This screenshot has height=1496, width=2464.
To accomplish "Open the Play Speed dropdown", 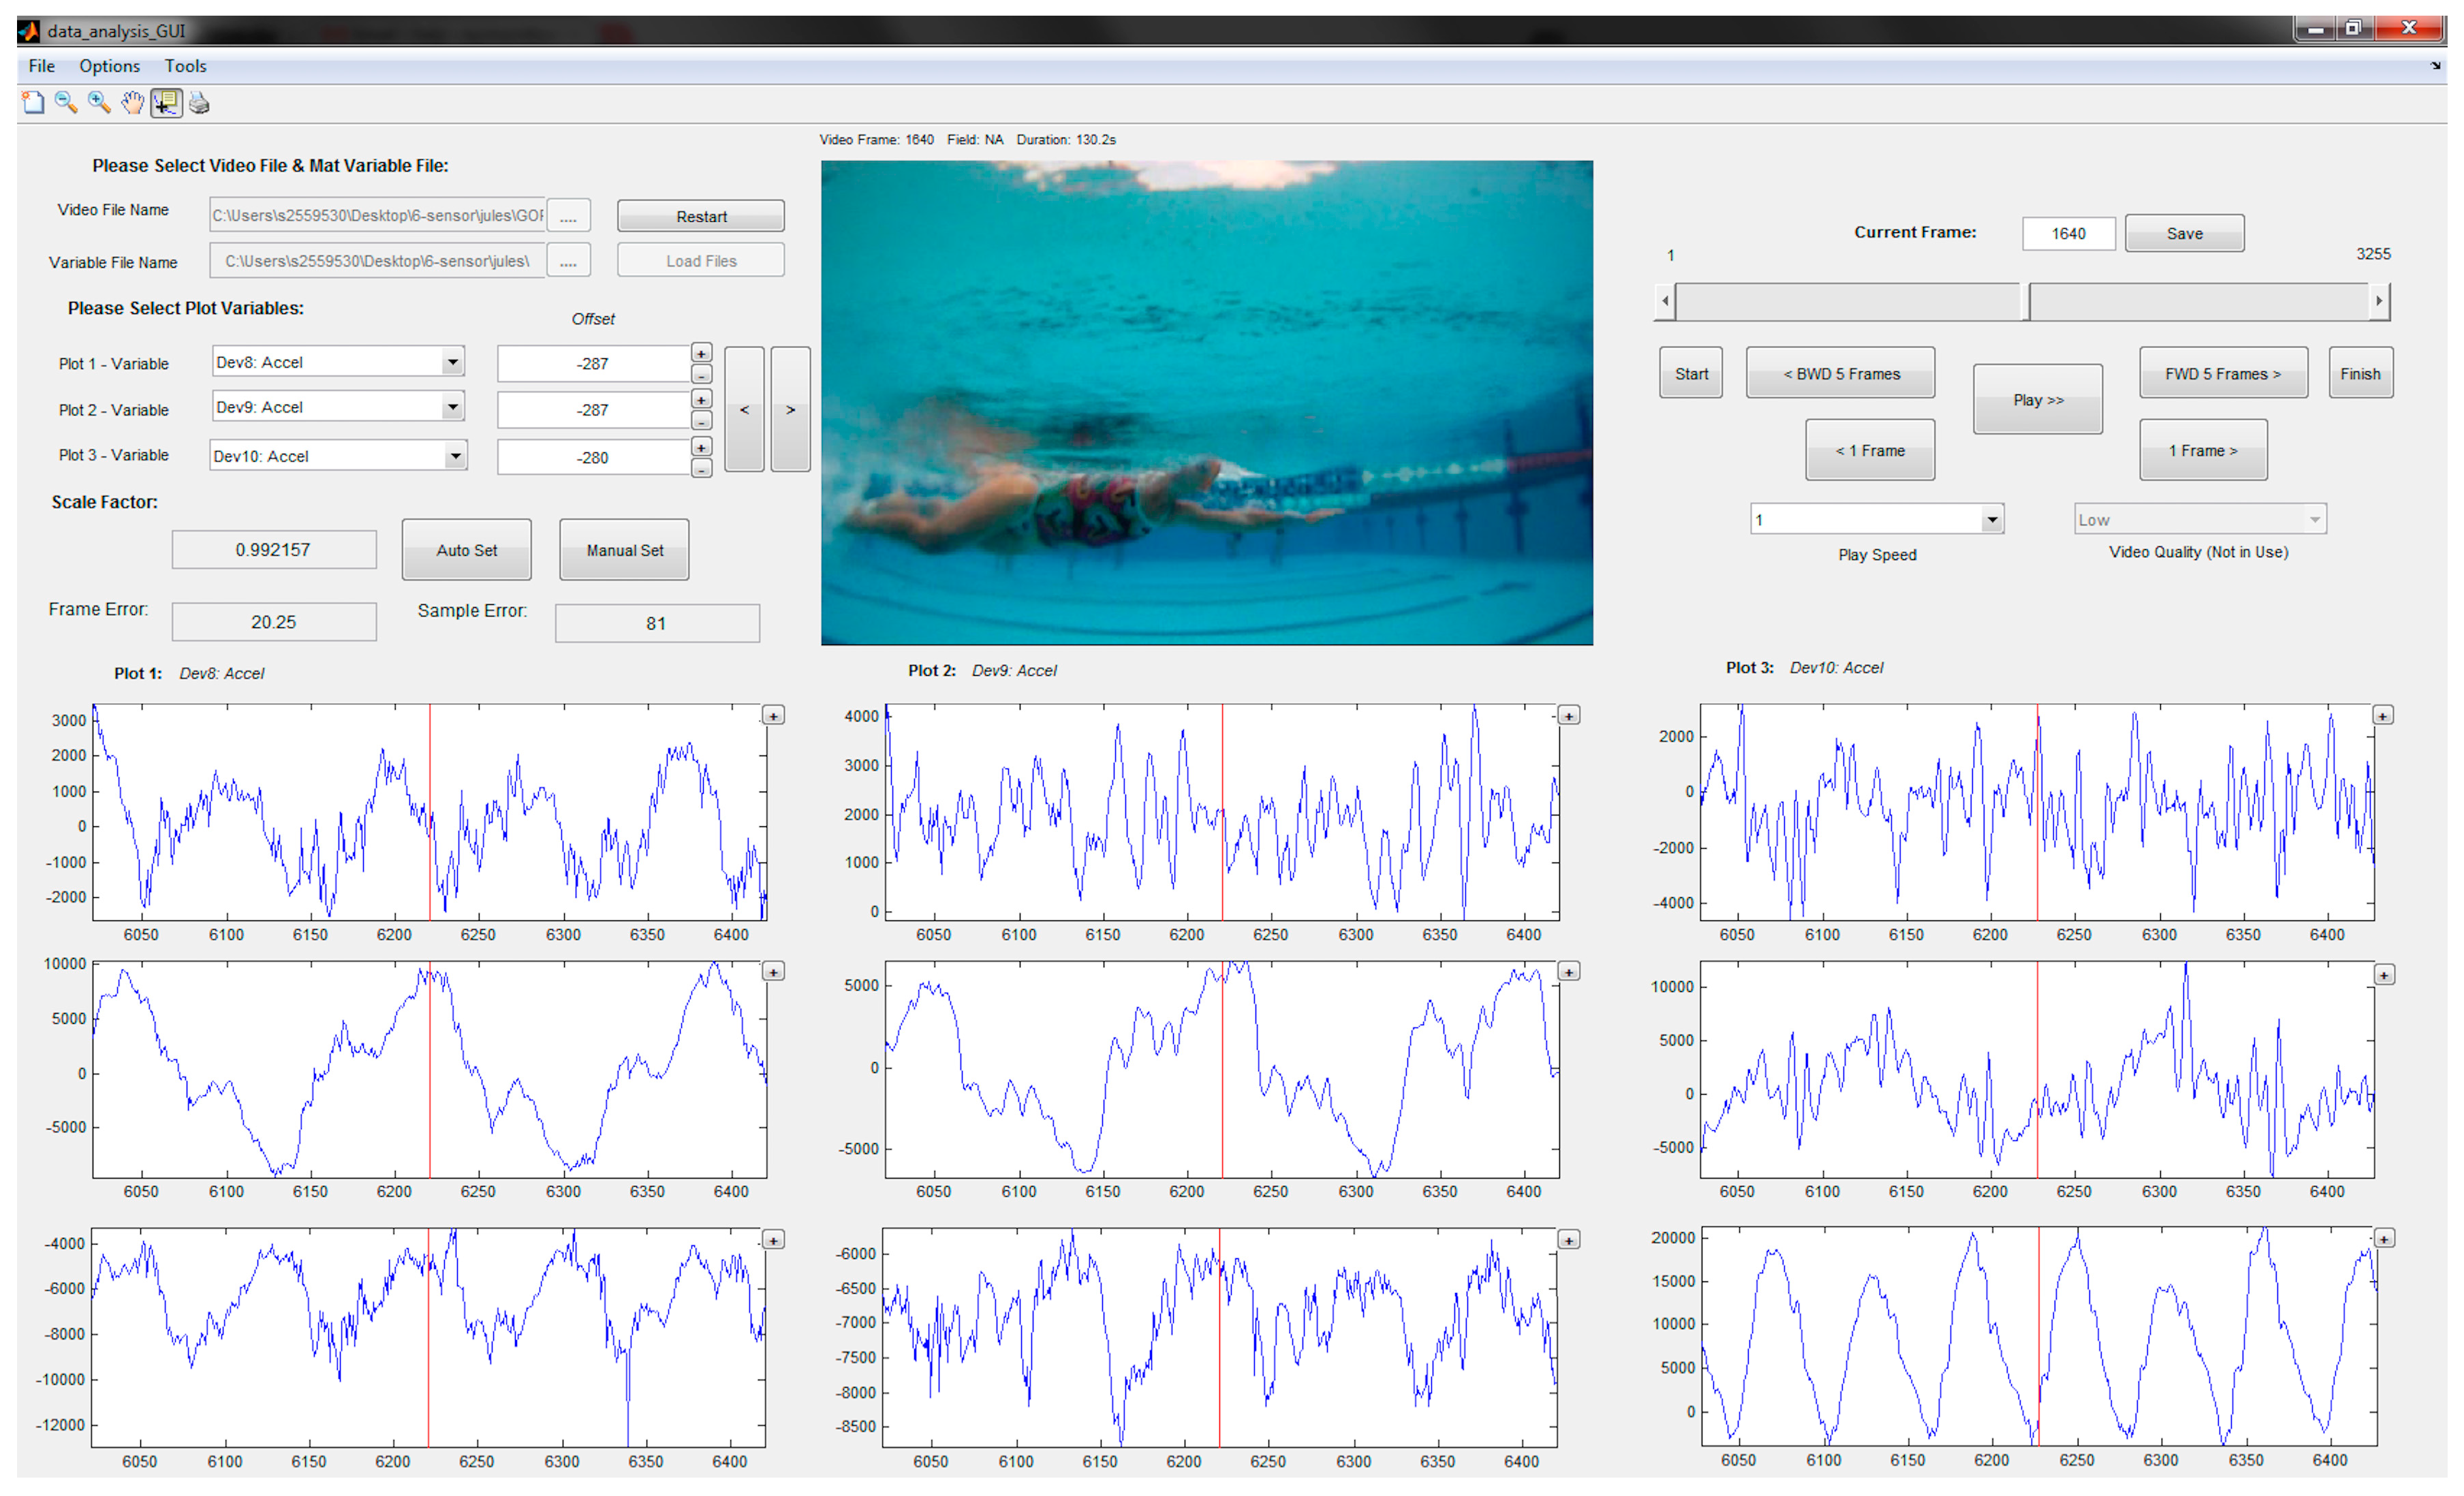I will pyautogui.click(x=1992, y=520).
